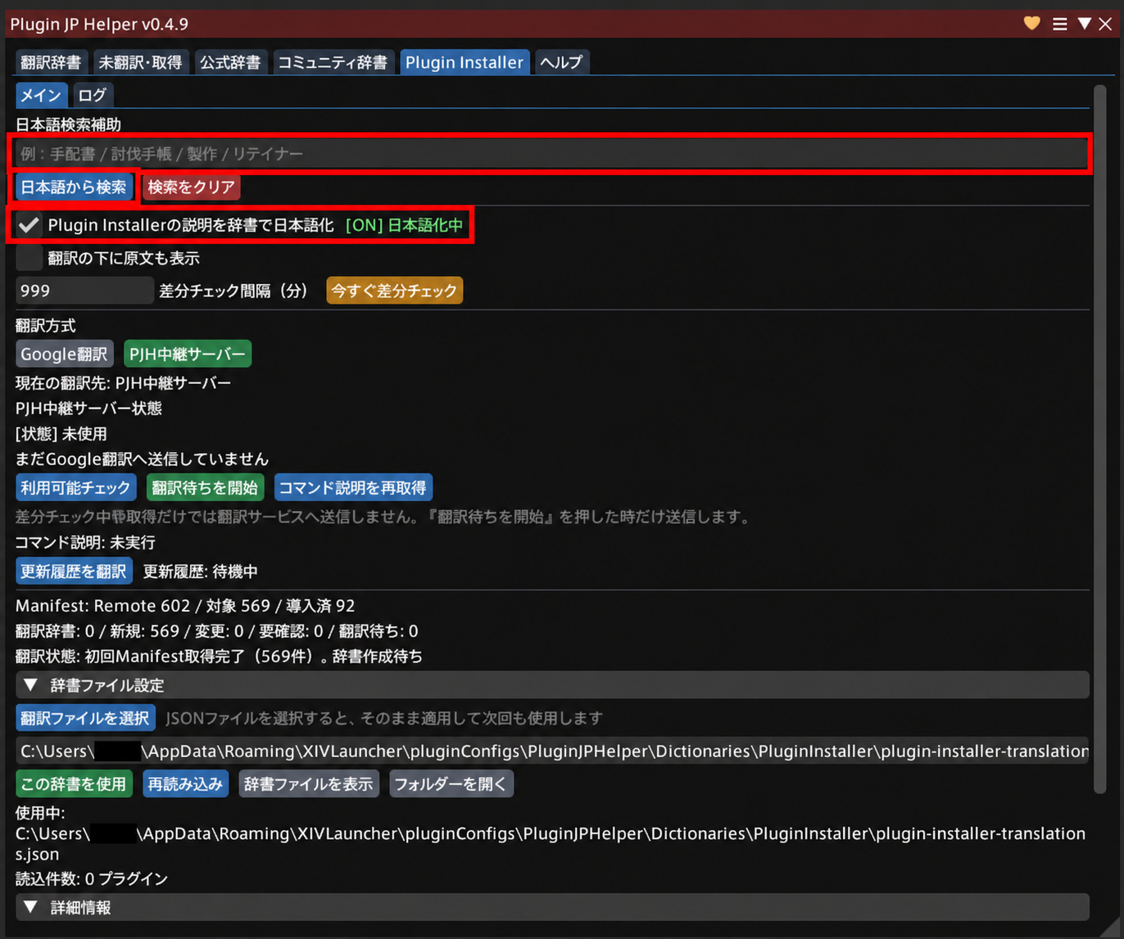Click the '読込件数: 0 プラグイン' text
This screenshot has width=1124, height=939.
coord(92,878)
